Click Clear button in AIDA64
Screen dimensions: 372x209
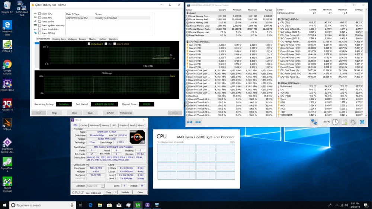[74, 113]
